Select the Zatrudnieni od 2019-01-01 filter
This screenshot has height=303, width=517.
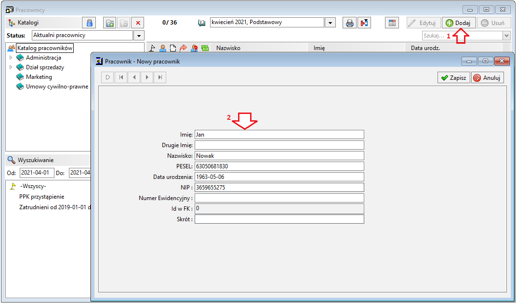[x=55, y=207]
